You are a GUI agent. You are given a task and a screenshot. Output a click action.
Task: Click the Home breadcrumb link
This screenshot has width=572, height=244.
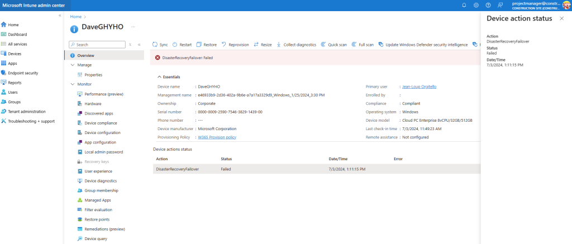pos(76,17)
